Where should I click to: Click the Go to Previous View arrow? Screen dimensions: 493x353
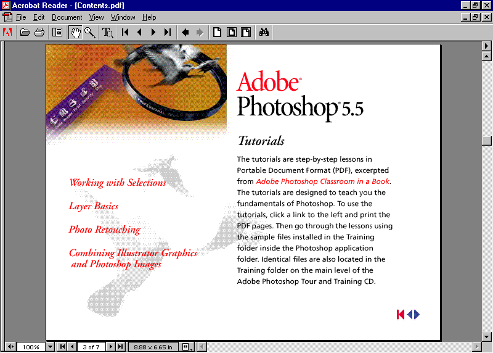coord(185,32)
